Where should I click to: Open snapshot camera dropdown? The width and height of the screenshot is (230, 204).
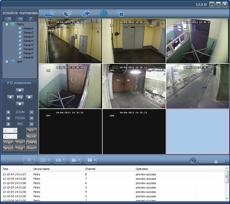[x=60, y=160]
